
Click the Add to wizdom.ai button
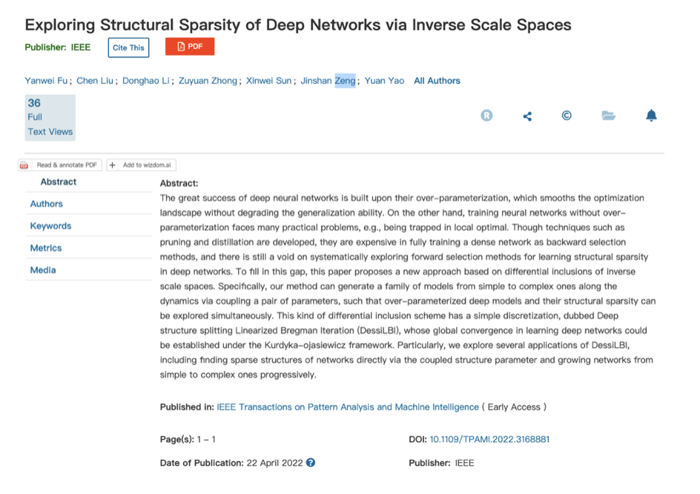(x=142, y=165)
